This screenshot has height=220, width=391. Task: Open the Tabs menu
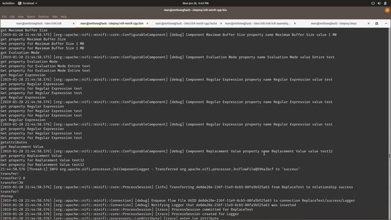55,16
